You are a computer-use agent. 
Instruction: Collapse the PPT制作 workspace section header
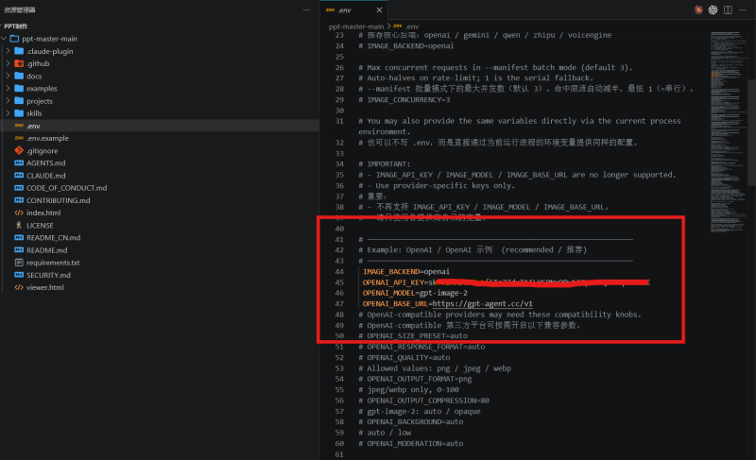click(x=16, y=26)
